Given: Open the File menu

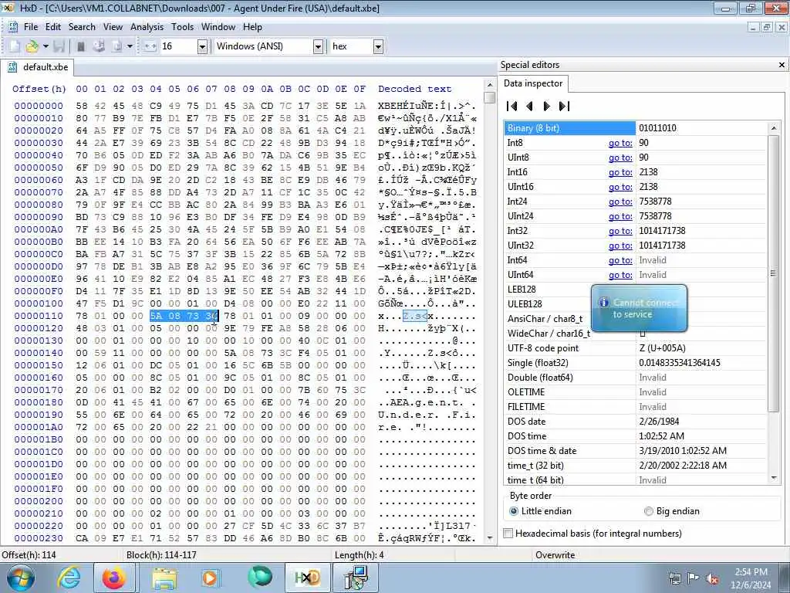Looking at the screenshot, I should point(31,27).
